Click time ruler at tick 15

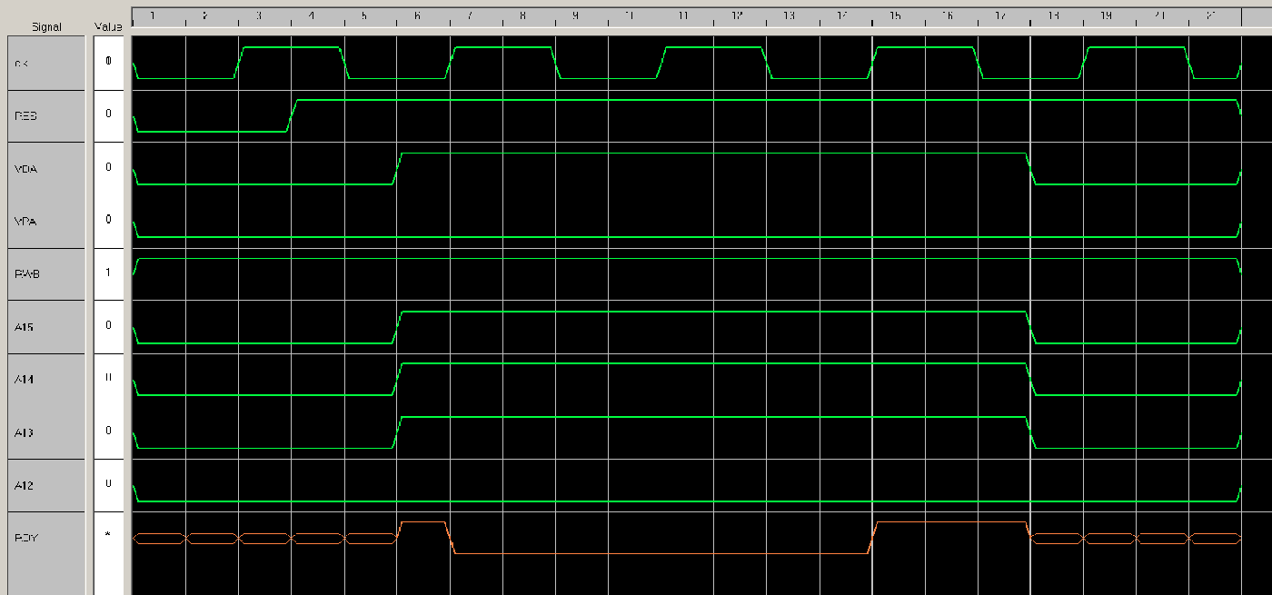pos(895,16)
